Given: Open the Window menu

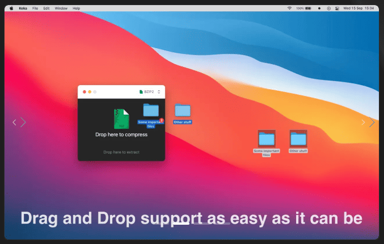Looking at the screenshot, I should coord(61,9).
